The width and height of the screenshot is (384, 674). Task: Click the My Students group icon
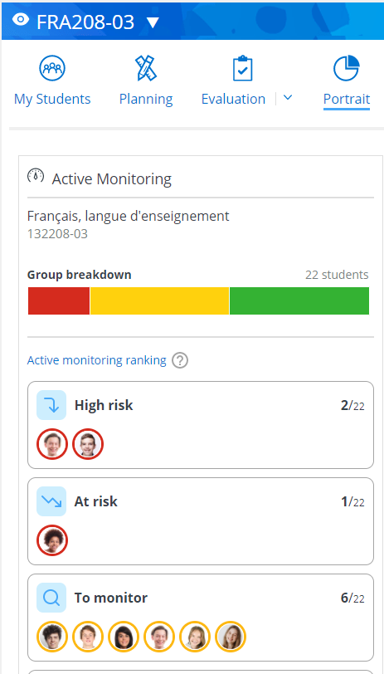pyautogui.click(x=52, y=68)
